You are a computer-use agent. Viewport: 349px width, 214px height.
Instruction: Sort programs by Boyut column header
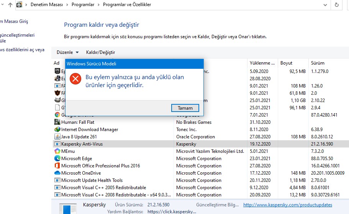pyautogui.click(x=286, y=63)
